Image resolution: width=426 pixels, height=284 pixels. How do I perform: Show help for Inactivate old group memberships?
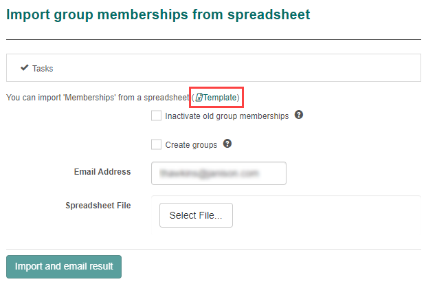(x=299, y=115)
